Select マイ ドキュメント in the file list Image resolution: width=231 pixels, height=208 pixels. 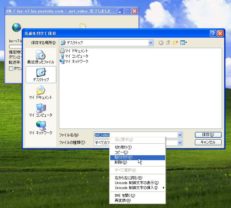coord(74,51)
